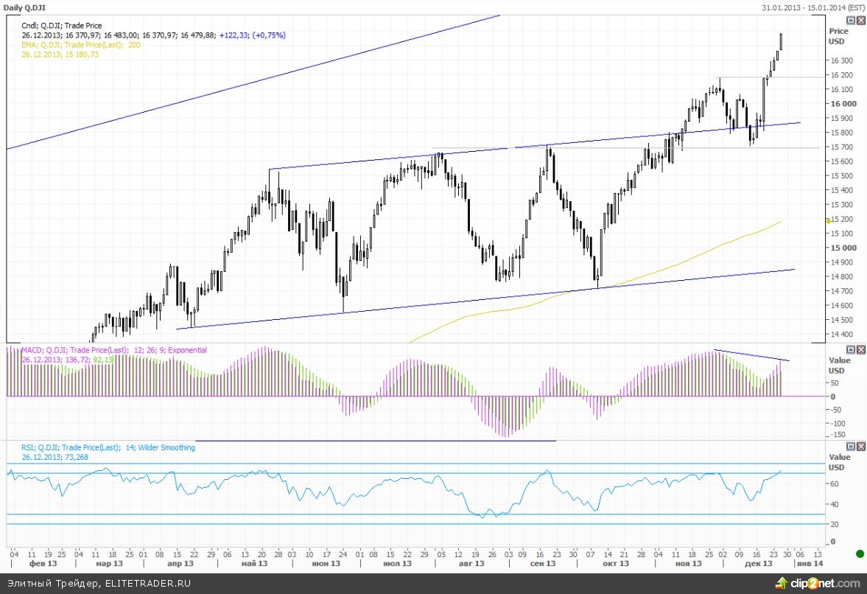Select the Cndl Q.DJI Trade Price legend
This screenshot has width=867, height=594.
point(62,25)
